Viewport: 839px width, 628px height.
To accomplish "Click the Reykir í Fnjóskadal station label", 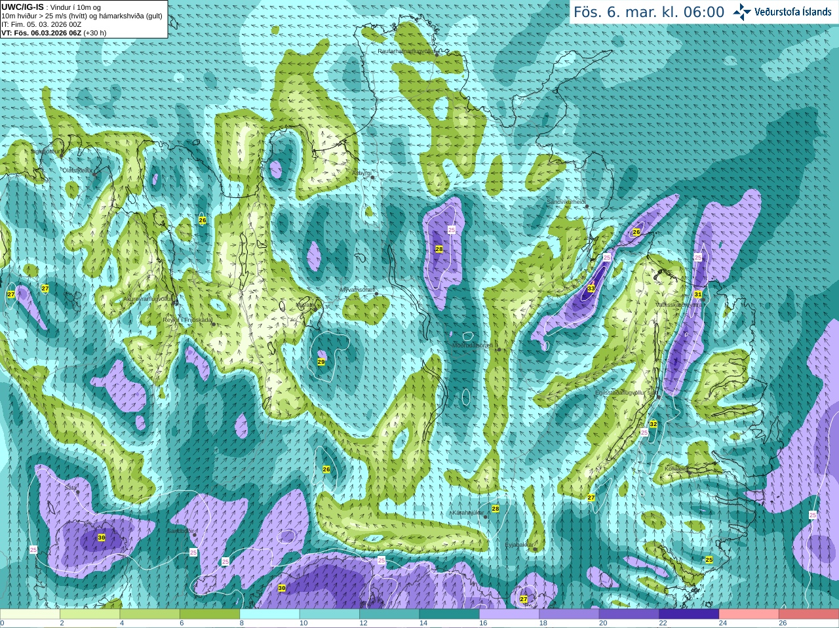I will click(x=188, y=320).
